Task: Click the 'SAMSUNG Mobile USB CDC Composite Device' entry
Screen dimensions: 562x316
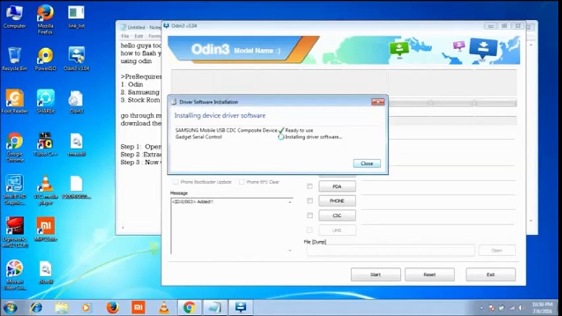Action: point(226,130)
